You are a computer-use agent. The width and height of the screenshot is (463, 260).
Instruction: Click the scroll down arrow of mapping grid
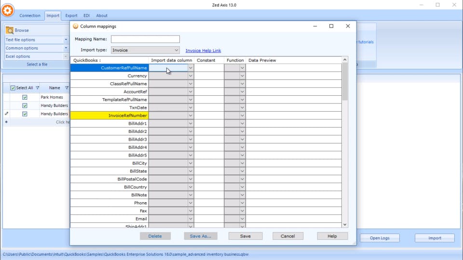[344, 225]
